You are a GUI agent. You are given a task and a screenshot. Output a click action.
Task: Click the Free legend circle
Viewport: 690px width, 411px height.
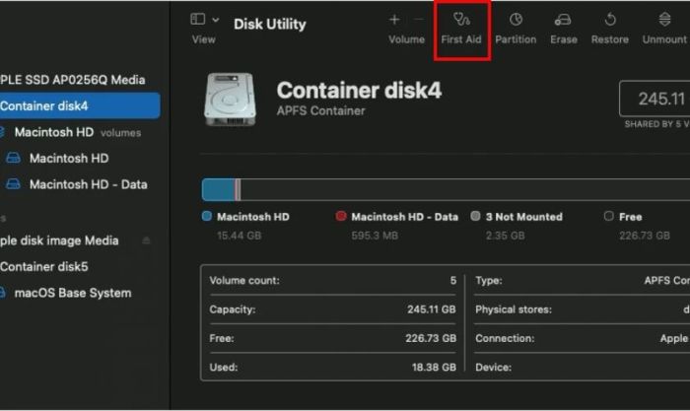(608, 216)
